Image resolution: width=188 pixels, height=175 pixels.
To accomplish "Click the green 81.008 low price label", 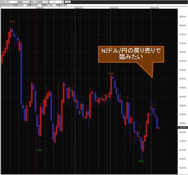I will 39,150.
